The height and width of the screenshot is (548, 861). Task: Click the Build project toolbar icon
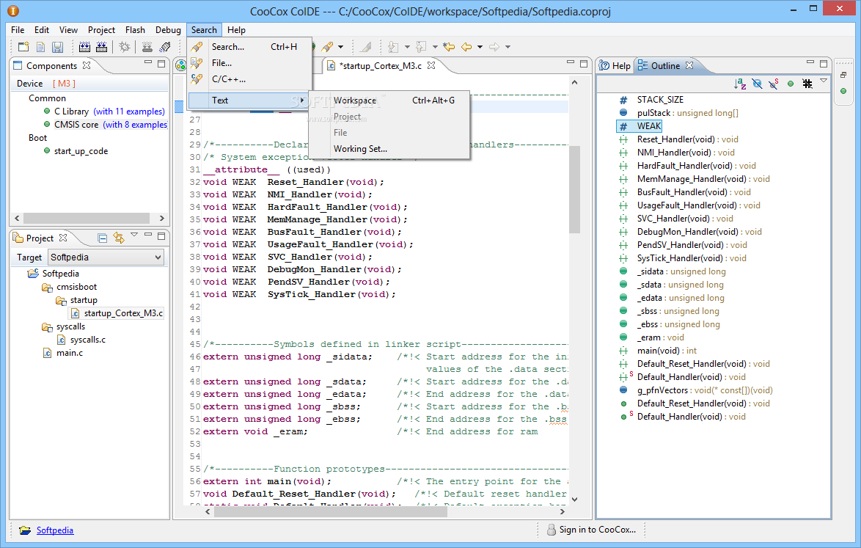(x=84, y=47)
